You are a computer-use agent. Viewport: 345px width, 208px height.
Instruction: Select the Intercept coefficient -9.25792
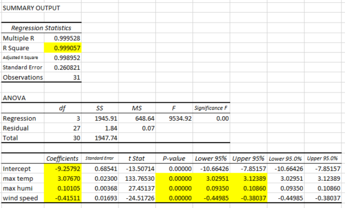pos(68,169)
